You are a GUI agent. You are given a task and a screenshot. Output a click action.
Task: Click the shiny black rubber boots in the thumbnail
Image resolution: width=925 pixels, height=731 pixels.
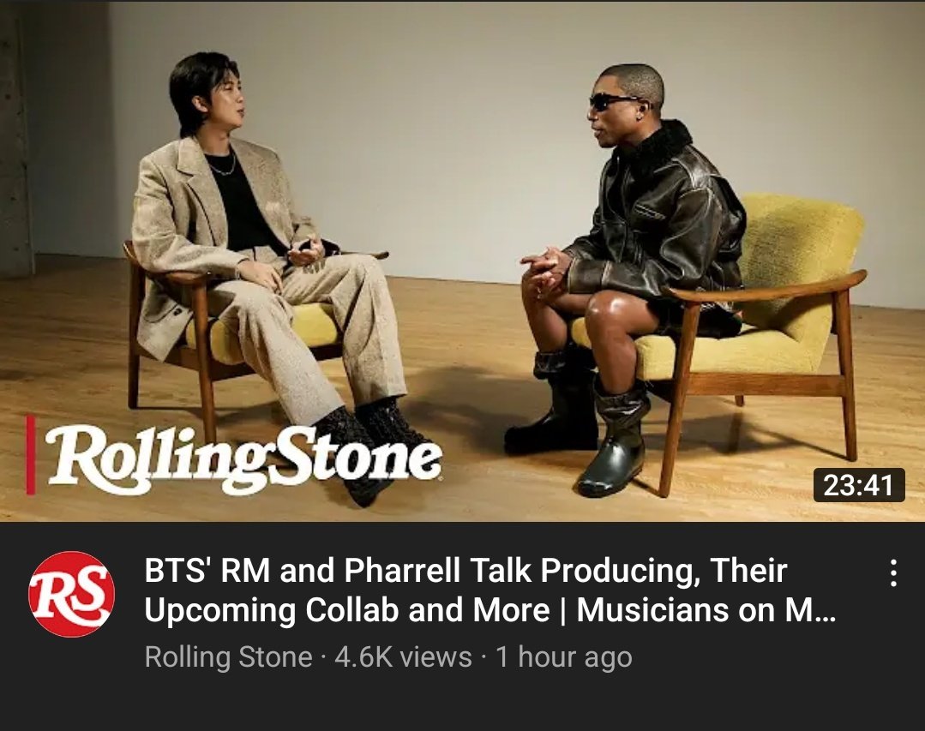pos(581,422)
